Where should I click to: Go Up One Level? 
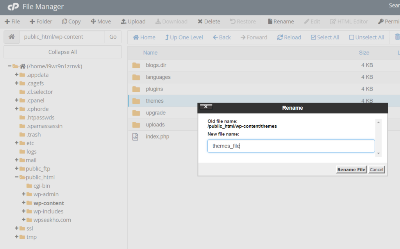click(184, 37)
